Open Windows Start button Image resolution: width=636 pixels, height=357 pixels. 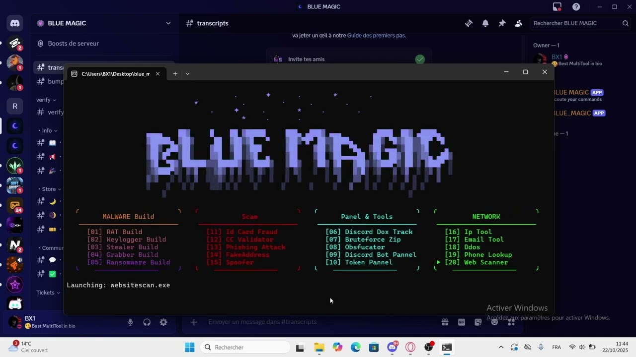tap(190, 348)
